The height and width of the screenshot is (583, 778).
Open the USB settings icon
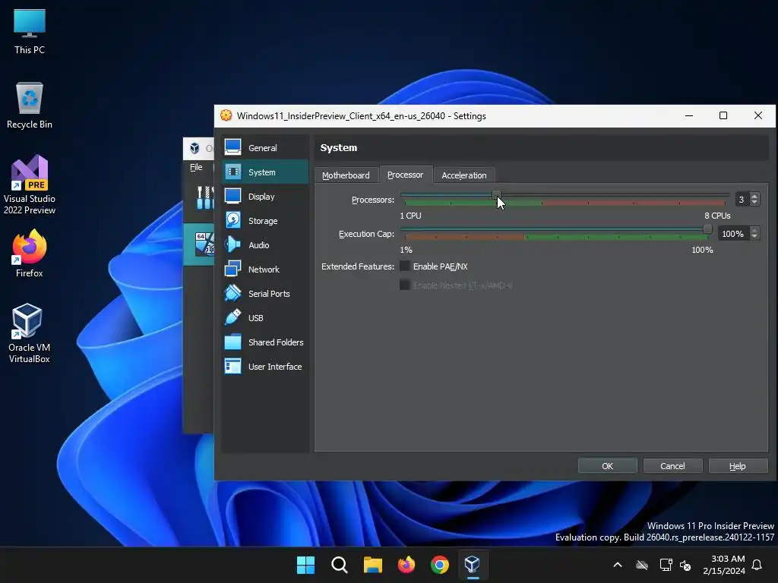(232, 317)
